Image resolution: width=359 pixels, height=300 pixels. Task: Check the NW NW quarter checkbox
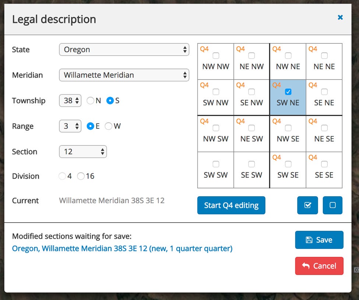[x=216, y=56]
